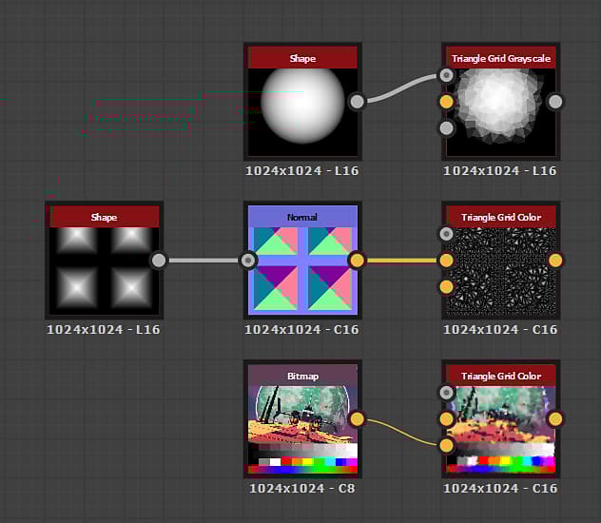Viewport: 601px width, 523px height.
Task: Click the wired bottom yellow input of bitmap-fed Triangle Grid Color
Action: tap(446, 446)
